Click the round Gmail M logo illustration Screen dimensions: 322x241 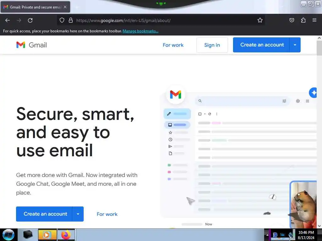point(175,95)
